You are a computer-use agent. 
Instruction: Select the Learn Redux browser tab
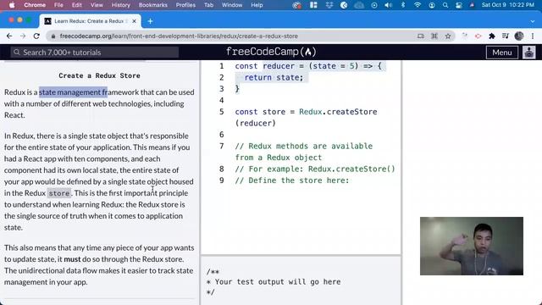90,21
